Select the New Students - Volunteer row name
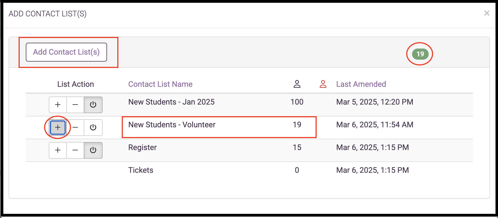498x218 pixels. coord(172,125)
